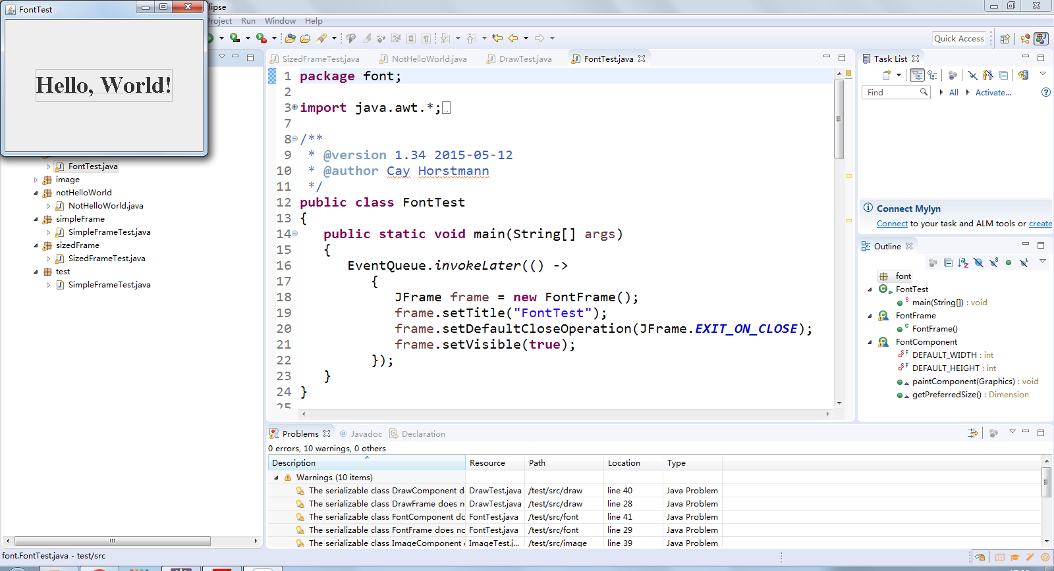Open the Help menu
Viewport: 1054px width, 571px height.
click(x=314, y=21)
